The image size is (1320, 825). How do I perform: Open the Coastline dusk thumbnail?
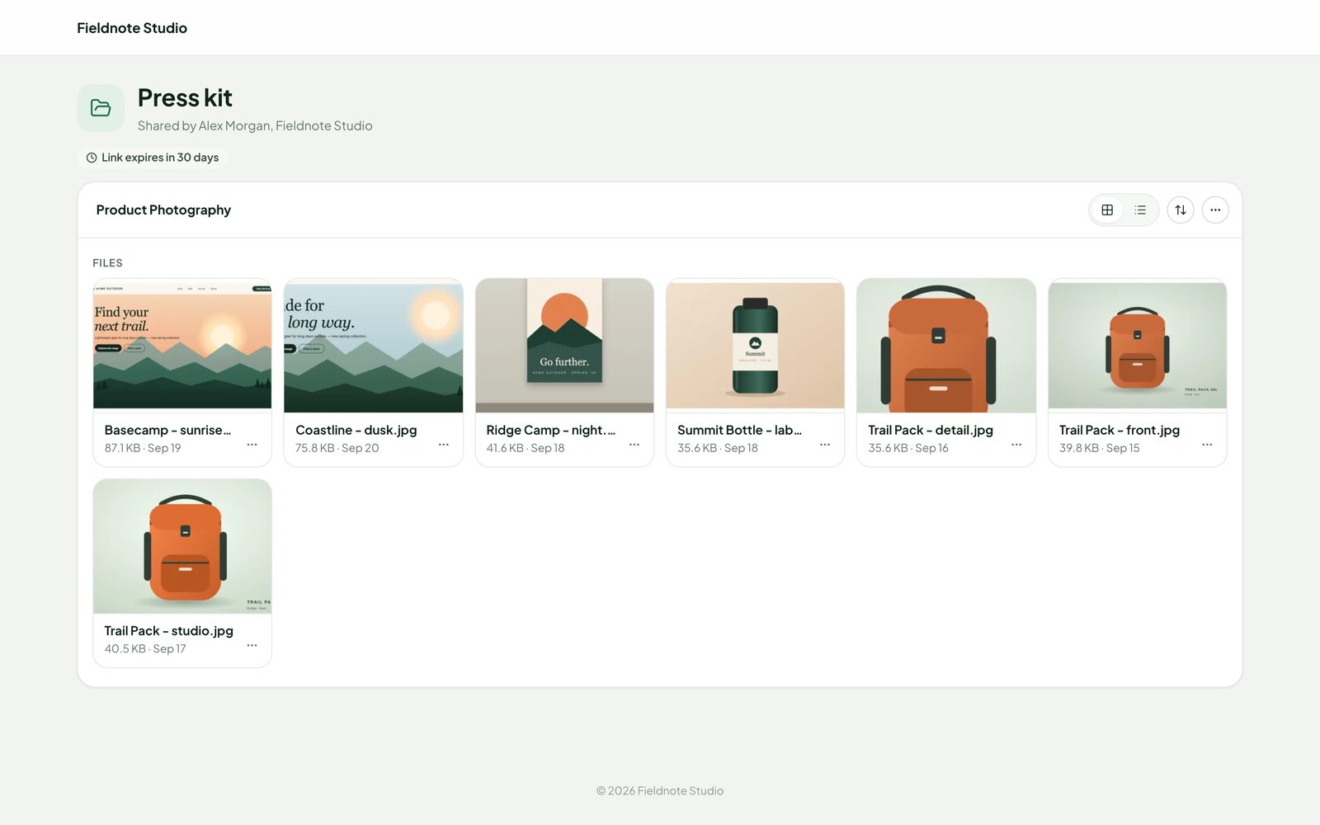pyautogui.click(x=373, y=346)
